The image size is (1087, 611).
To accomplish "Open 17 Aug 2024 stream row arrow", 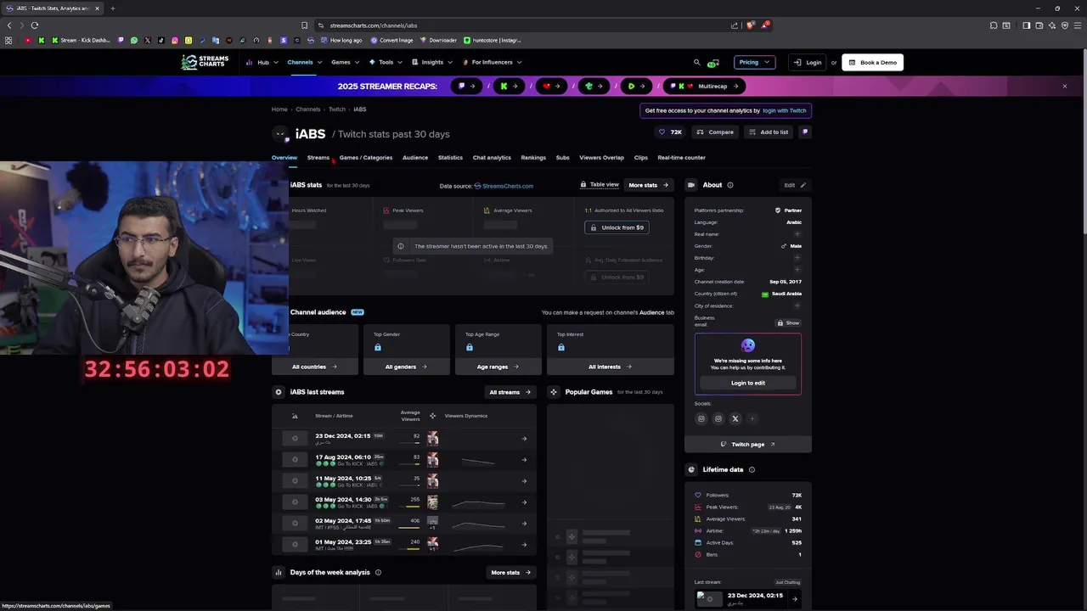I will click(x=524, y=460).
